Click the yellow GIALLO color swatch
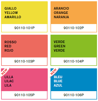 [x=24, y=13]
